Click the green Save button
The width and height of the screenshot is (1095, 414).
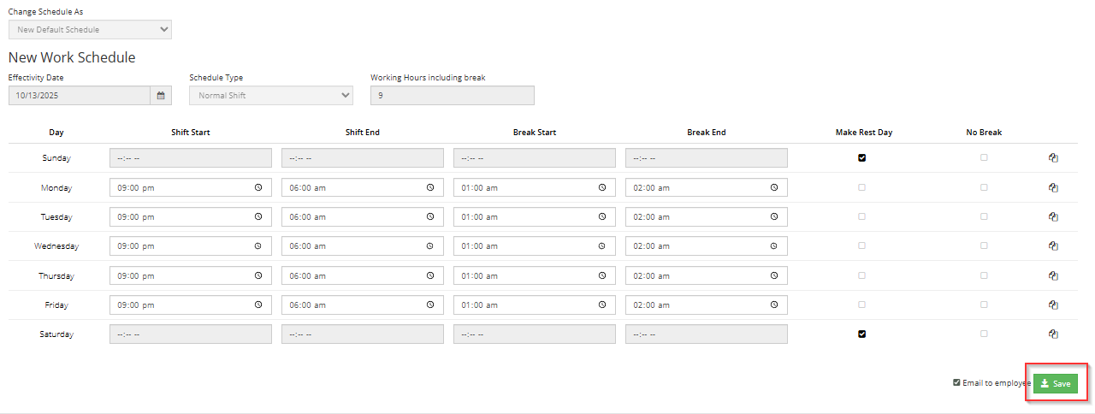[1055, 384]
